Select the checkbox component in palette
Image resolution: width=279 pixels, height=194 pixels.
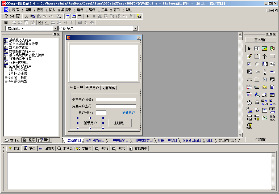click(x=249, y=64)
